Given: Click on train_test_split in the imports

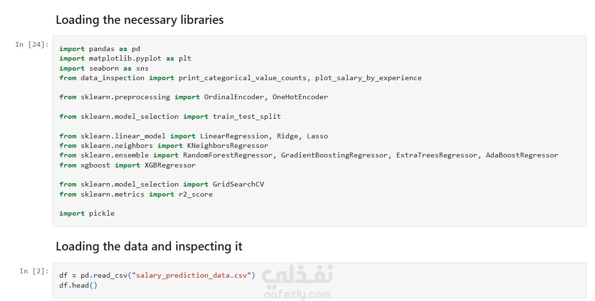Looking at the screenshot, I should (x=247, y=116).
